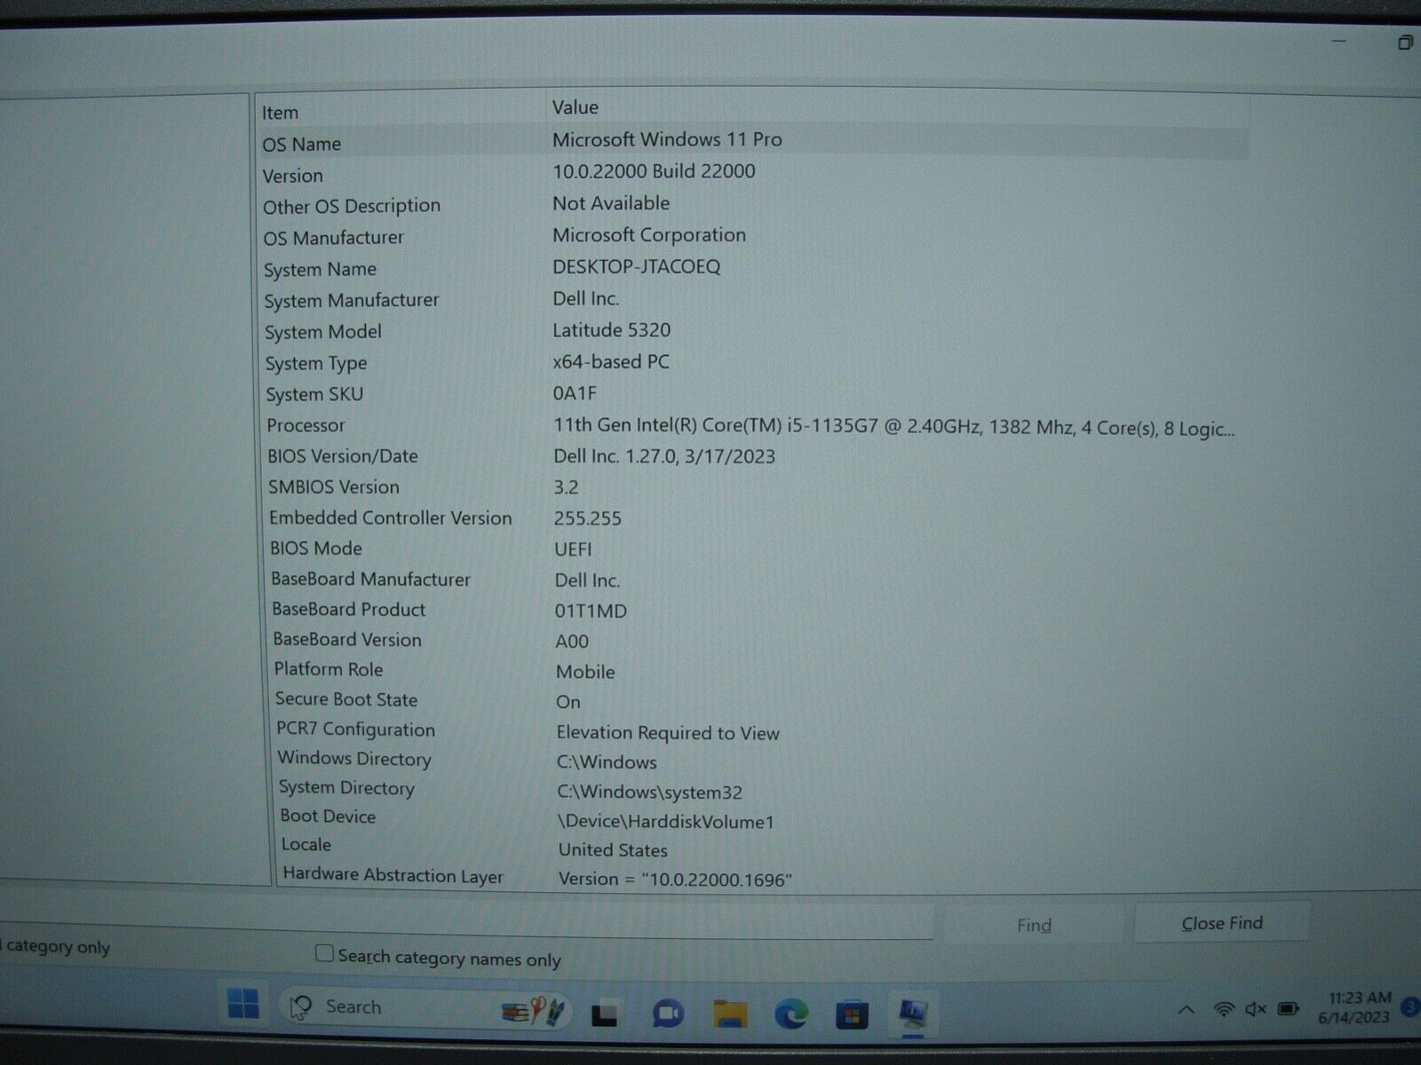Select the SMBIOS Version row
Screen dimensions: 1421x1065
click(755, 486)
